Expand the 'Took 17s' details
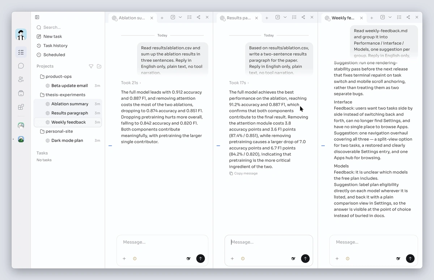 [239, 83]
